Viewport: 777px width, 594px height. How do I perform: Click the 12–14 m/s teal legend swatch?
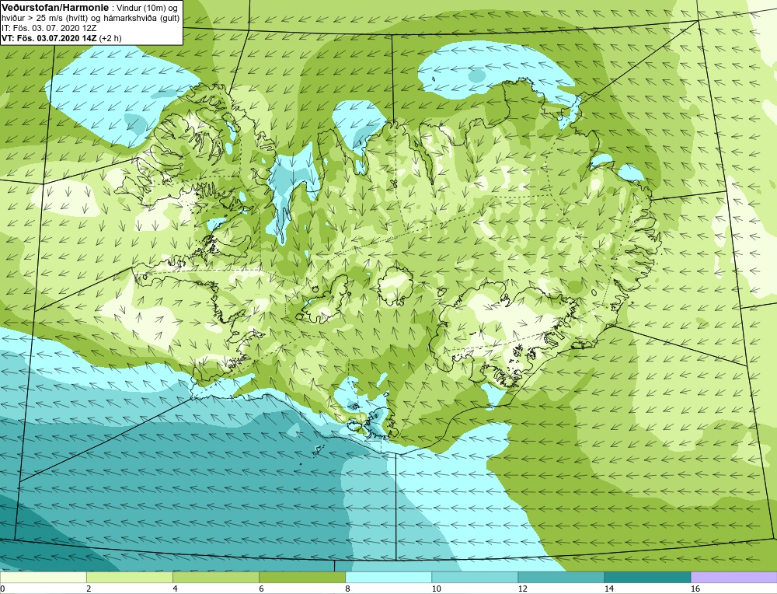pyautogui.click(x=561, y=577)
